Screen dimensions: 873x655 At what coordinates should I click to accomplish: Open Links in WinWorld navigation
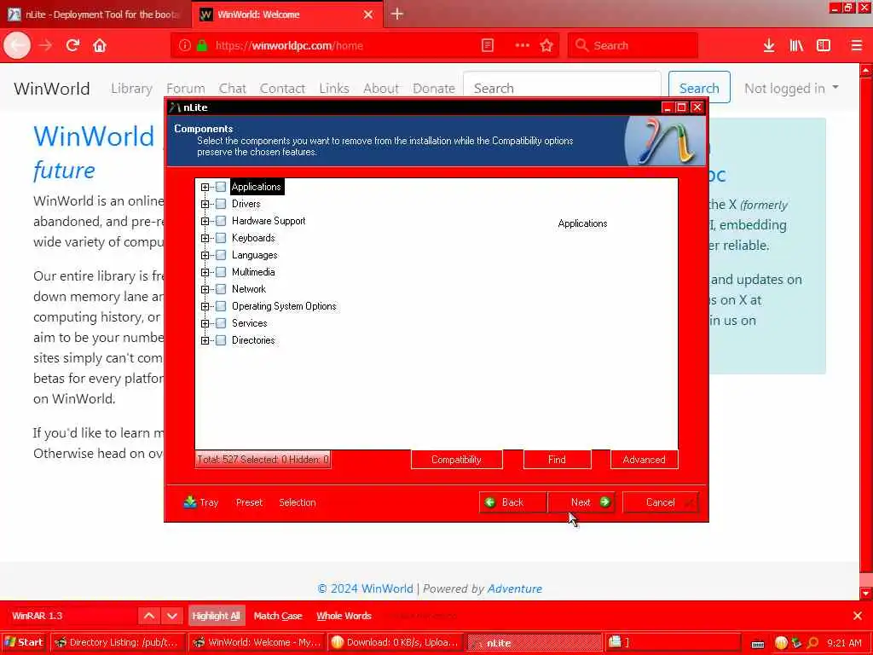(334, 89)
